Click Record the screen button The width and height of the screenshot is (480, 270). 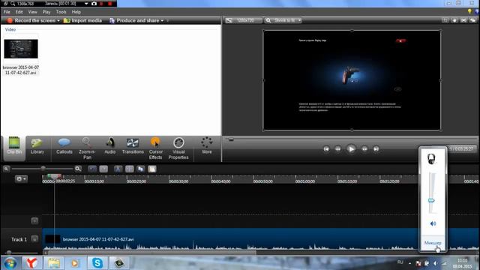tap(31, 20)
